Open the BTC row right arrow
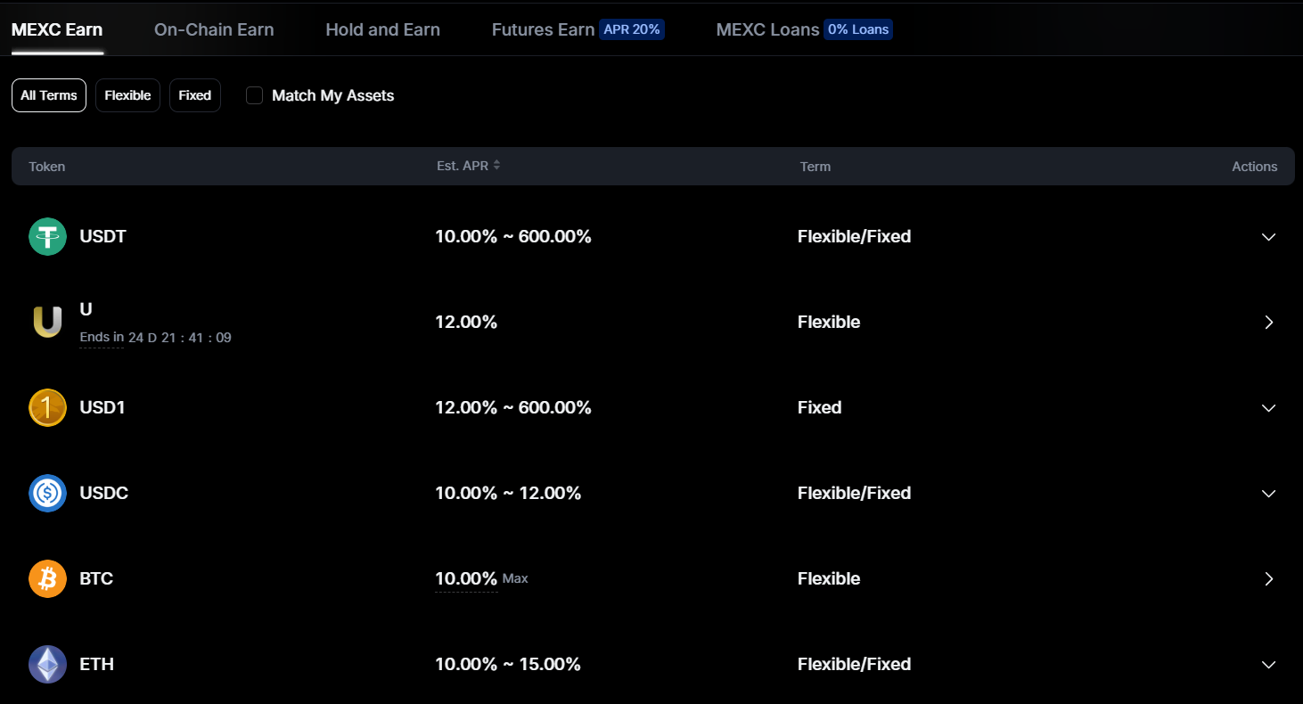 pyautogui.click(x=1269, y=579)
